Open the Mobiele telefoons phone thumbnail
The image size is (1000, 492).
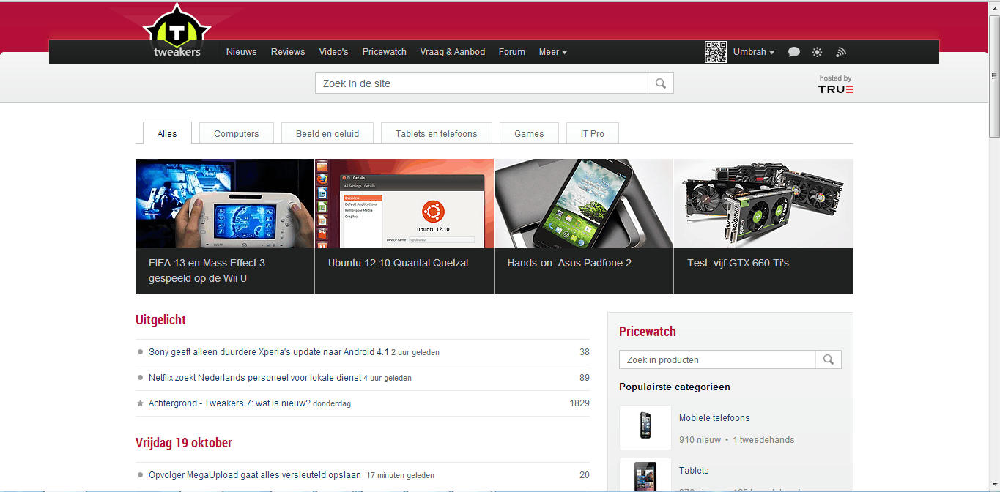645,428
